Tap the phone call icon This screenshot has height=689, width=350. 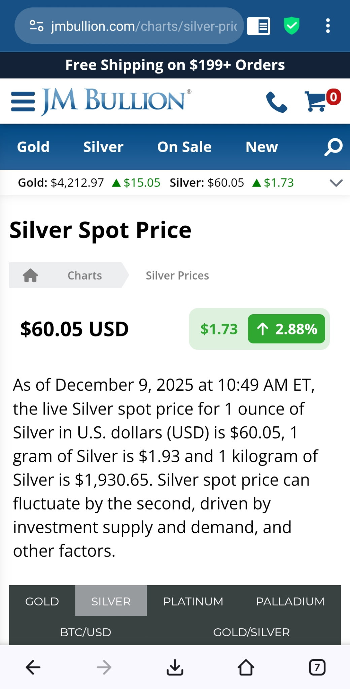tap(276, 102)
